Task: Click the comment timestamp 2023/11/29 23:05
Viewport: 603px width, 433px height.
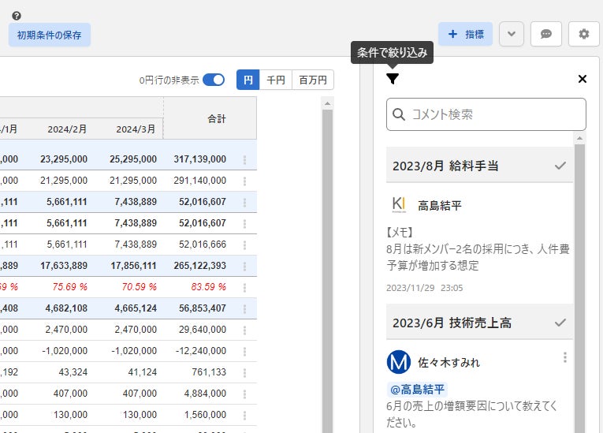Action: tap(425, 288)
